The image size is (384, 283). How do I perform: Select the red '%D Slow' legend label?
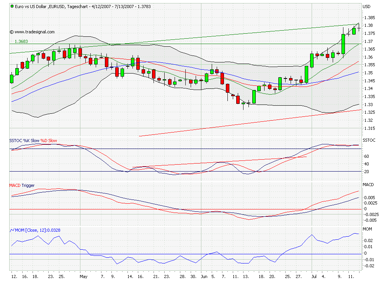pyautogui.click(x=49, y=141)
